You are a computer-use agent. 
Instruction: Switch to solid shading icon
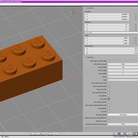coord(136,134)
